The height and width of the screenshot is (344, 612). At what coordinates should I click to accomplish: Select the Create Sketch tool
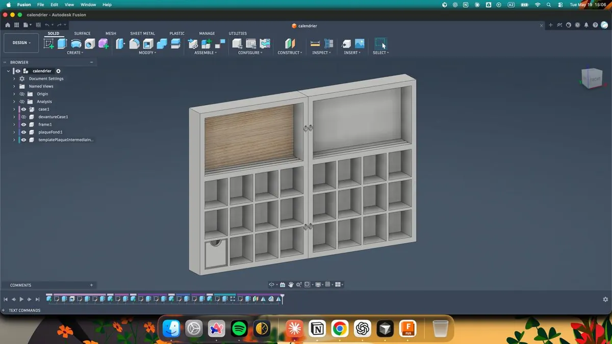(49, 44)
